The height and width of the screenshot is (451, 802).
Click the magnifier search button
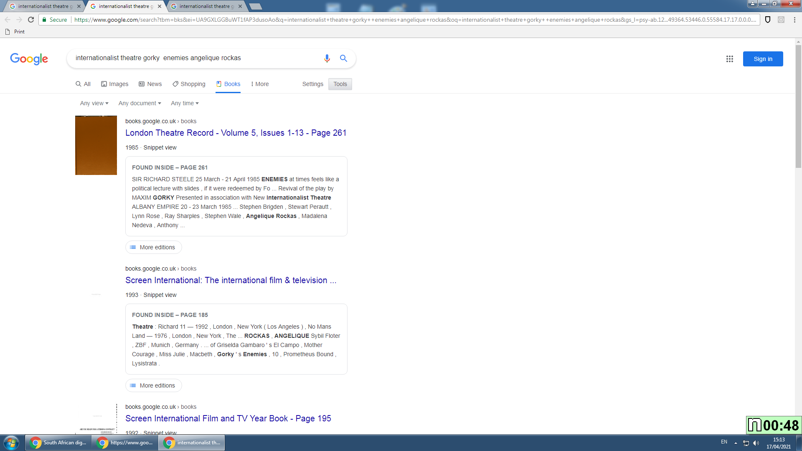(x=343, y=58)
